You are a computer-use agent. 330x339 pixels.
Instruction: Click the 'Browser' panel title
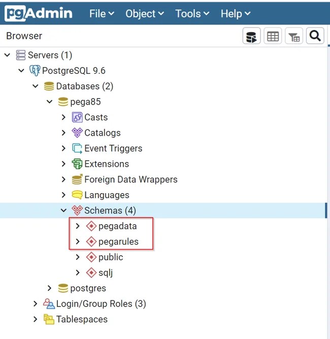pyautogui.click(x=24, y=36)
